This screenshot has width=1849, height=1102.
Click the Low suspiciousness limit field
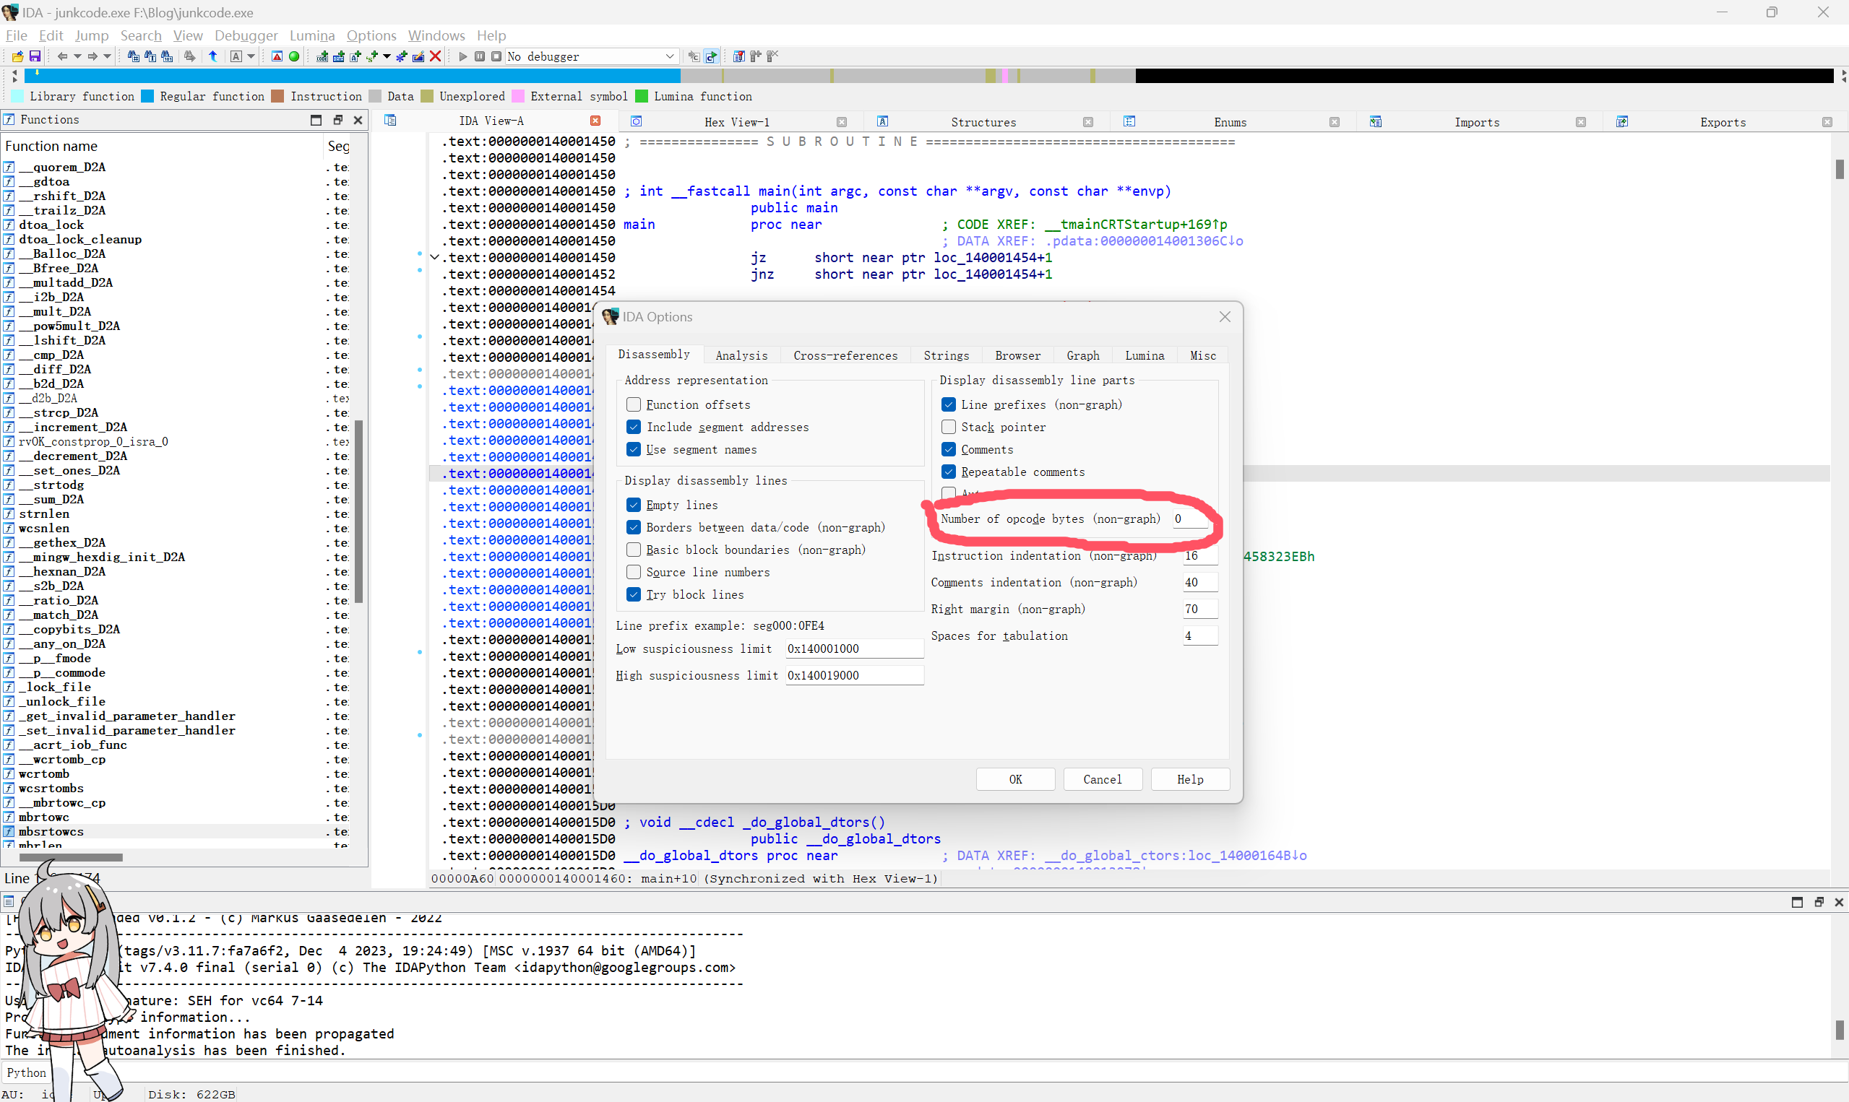(854, 648)
